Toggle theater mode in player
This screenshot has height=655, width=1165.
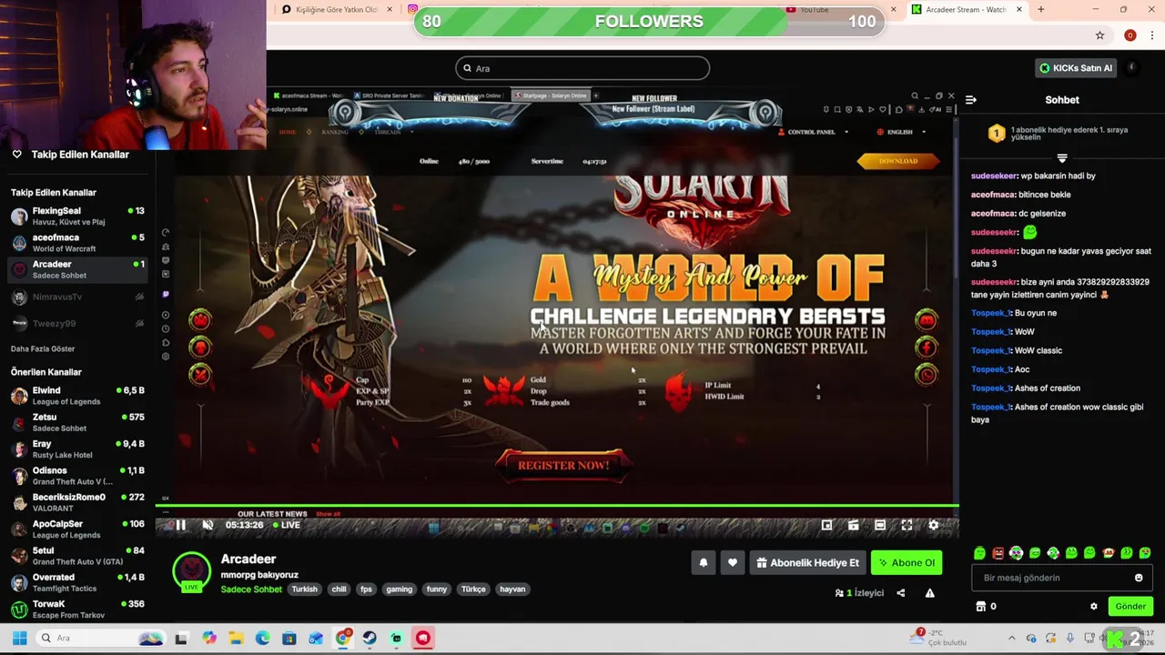click(x=880, y=525)
